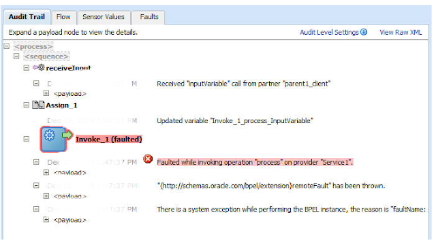
Task: Click the Invoke_1 gear activity icon
Action: coord(53,139)
